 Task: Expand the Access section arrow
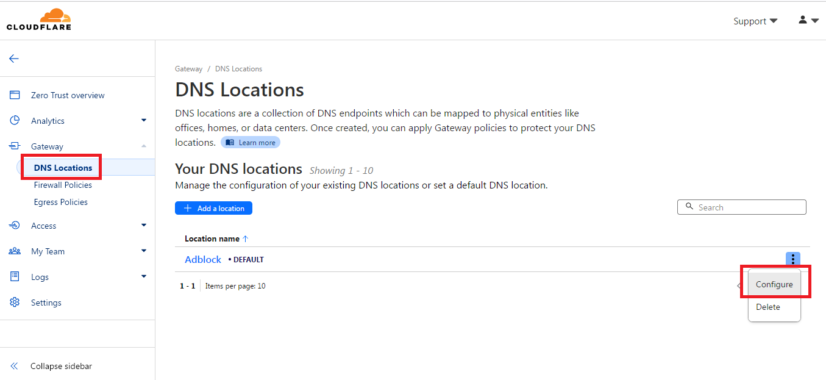tap(144, 226)
